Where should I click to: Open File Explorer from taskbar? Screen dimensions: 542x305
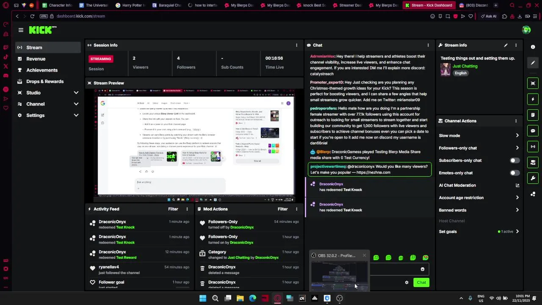coord(240,298)
